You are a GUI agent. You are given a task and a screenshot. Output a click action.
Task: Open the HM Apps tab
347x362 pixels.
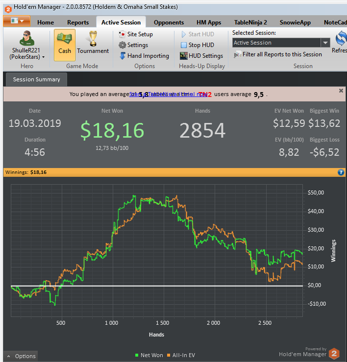[x=209, y=22]
